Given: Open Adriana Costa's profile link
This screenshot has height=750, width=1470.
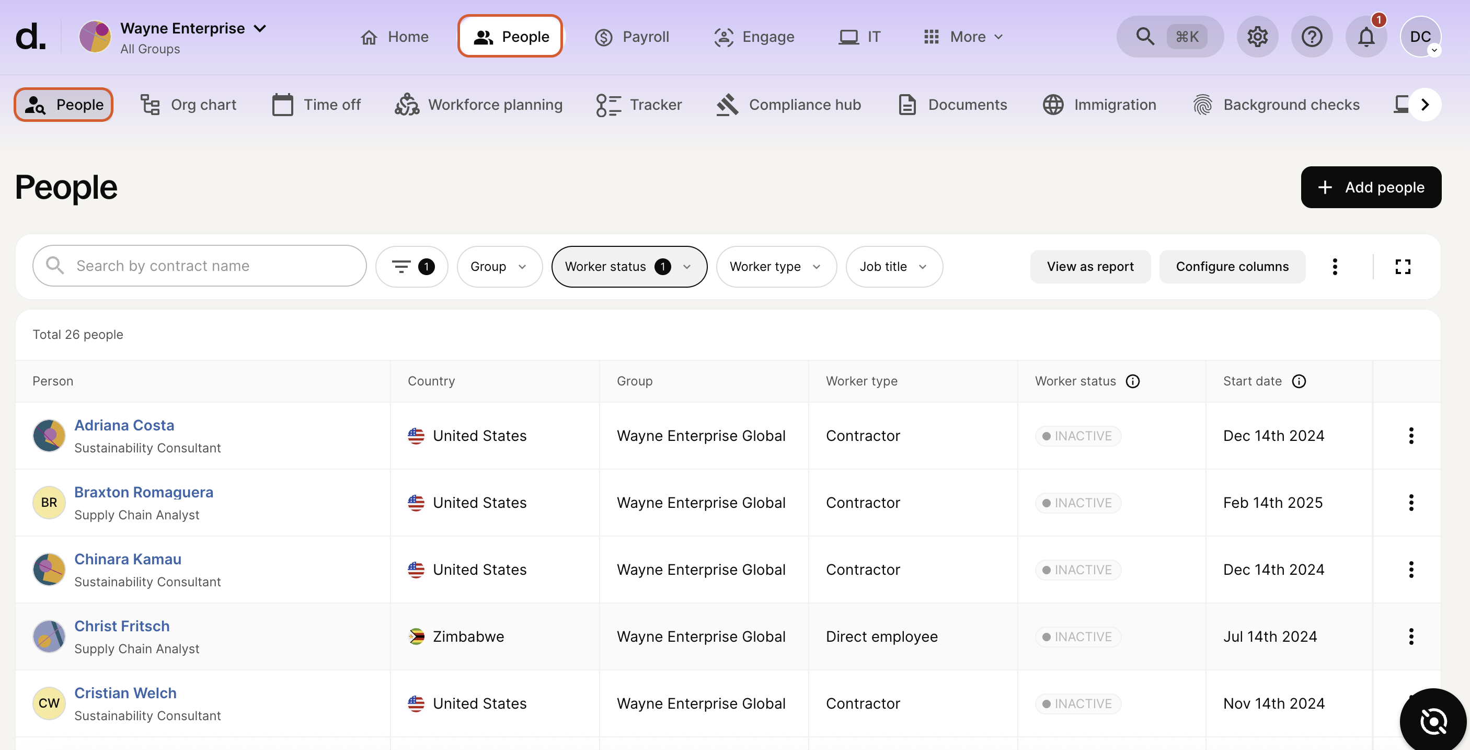Looking at the screenshot, I should tap(124, 425).
